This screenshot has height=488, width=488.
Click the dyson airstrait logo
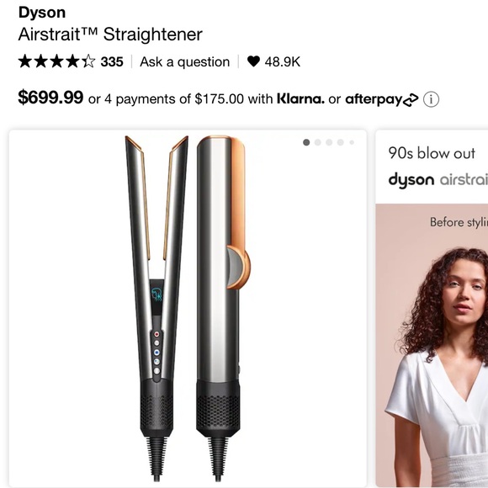click(438, 180)
